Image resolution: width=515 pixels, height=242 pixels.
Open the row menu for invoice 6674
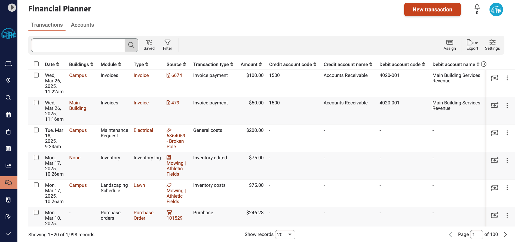click(x=507, y=78)
